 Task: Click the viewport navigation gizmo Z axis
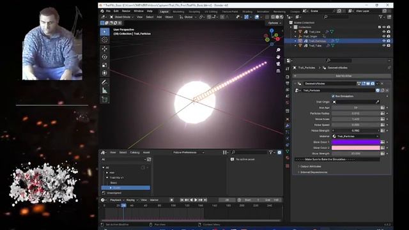pos(272,31)
